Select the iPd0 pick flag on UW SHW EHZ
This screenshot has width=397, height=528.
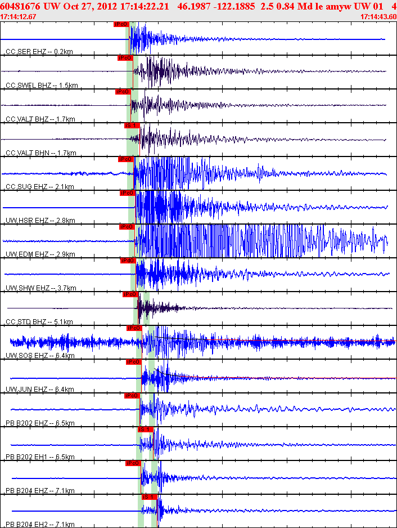coord(128,260)
